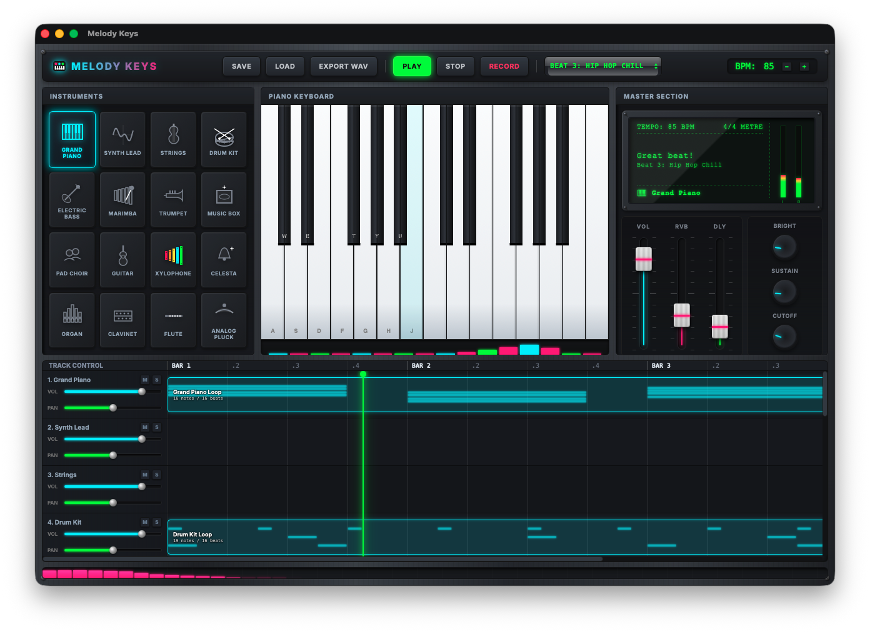The image size is (870, 632).
Task: Mute the Synth Lead track
Action: (x=145, y=427)
